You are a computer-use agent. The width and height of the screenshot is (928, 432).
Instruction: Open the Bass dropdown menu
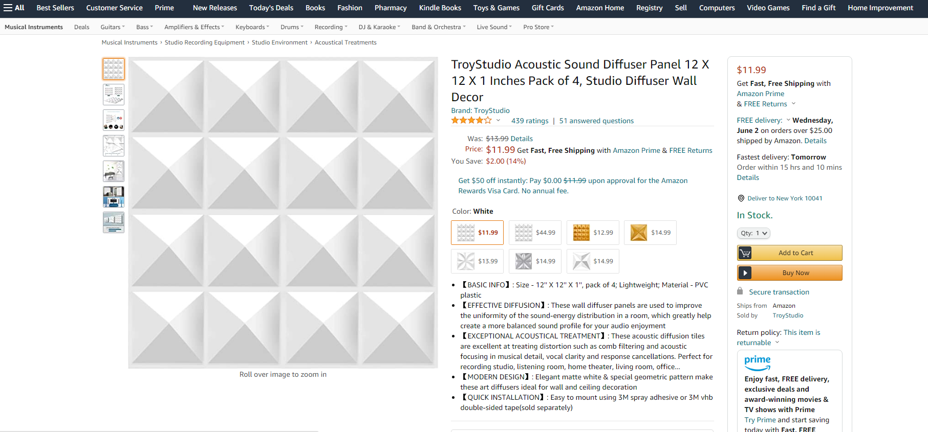pyautogui.click(x=144, y=27)
